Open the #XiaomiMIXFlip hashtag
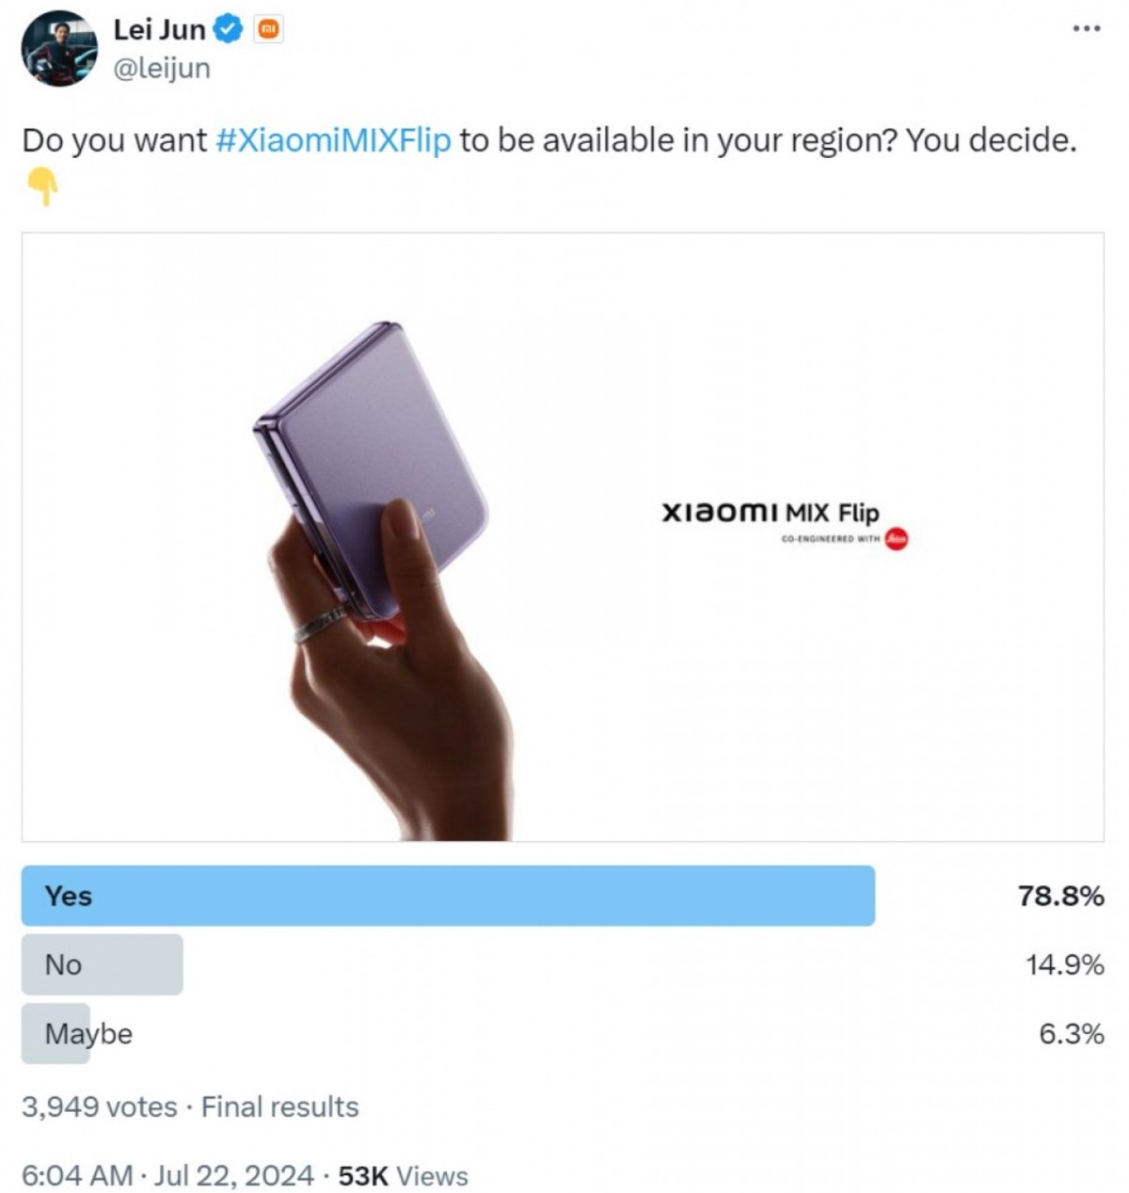Image resolution: width=1129 pixels, height=1193 pixels. tap(333, 140)
